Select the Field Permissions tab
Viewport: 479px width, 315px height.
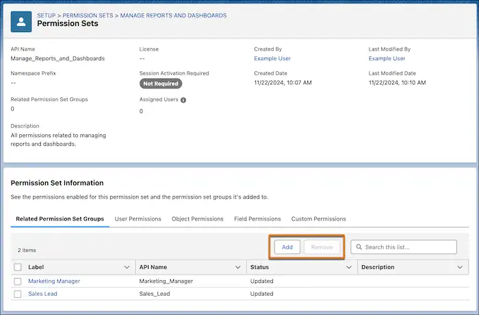coord(257,219)
